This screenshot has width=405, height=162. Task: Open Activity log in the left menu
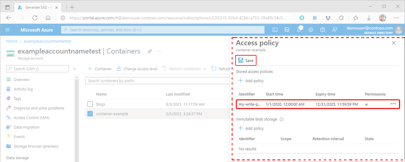23,89
